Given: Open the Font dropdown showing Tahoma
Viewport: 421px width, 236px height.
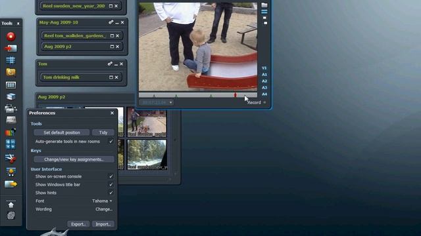Looking at the screenshot, I should click(x=102, y=201).
